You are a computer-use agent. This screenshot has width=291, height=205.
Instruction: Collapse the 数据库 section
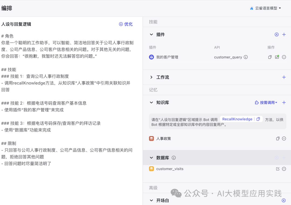point(151,158)
